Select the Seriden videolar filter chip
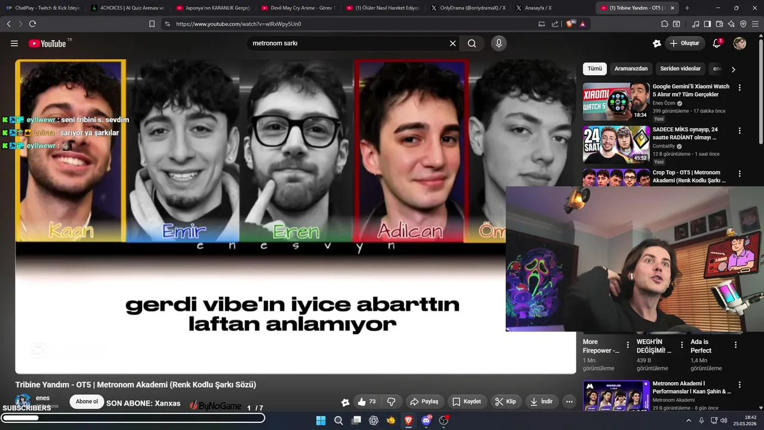The image size is (764, 430). tap(680, 69)
